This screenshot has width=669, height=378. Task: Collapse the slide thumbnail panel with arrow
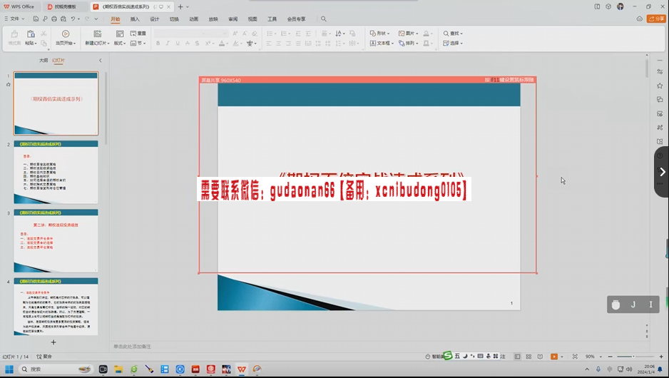(100, 61)
